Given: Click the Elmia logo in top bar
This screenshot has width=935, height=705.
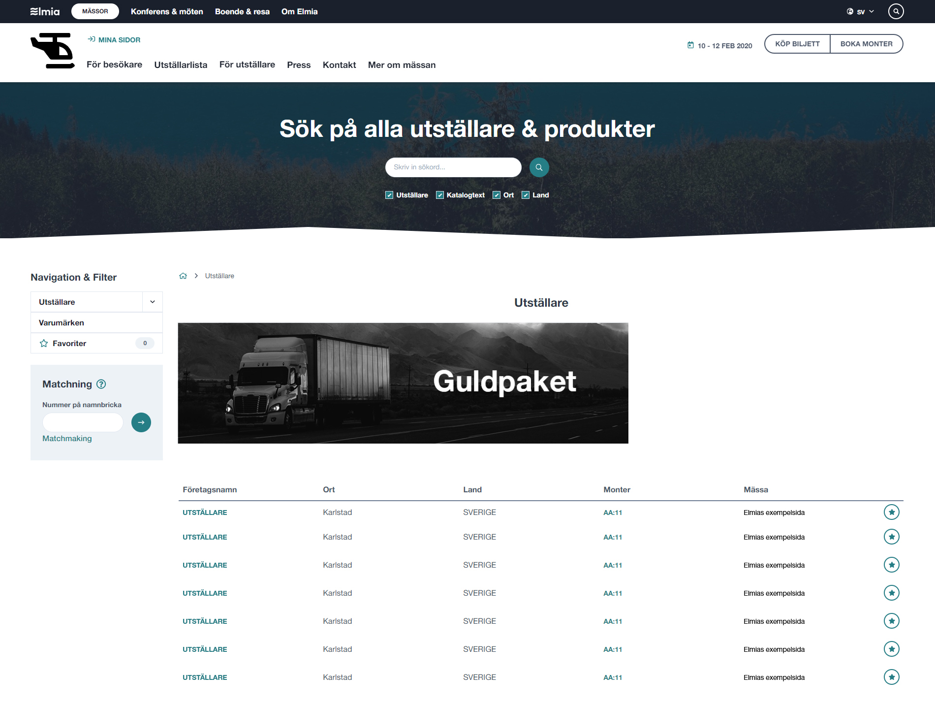Looking at the screenshot, I should point(45,11).
